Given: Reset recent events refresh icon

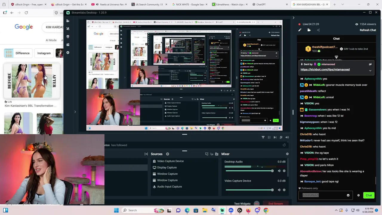Looking at the screenshot, I should click(284, 145).
